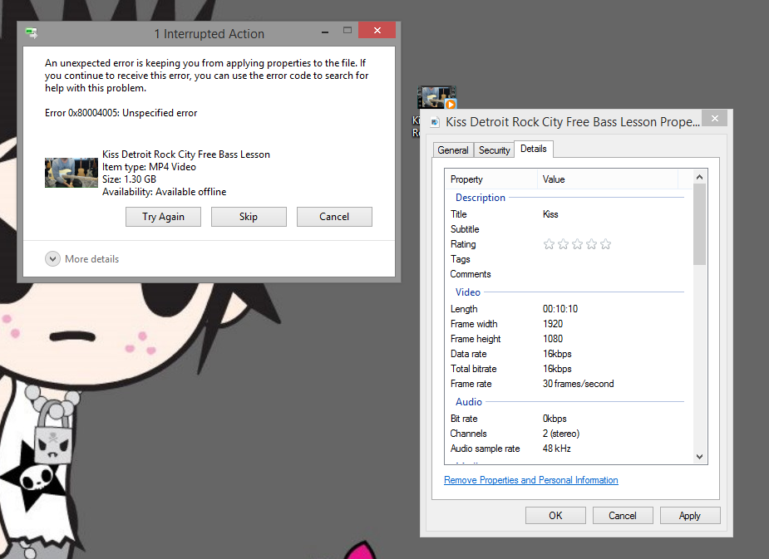Viewport: 769px width, 559px height.
Task: Minimize the Interrupted Action dialog
Action: click(325, 32)
